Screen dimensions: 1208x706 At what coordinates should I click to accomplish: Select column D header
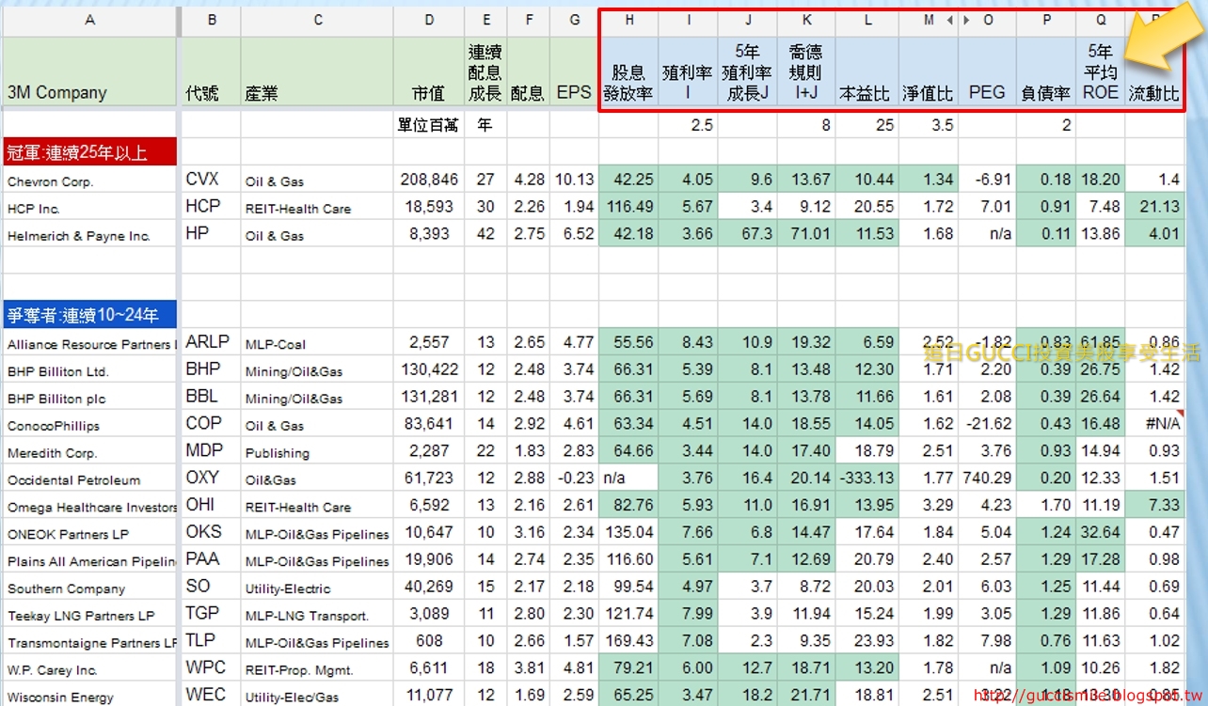point(429,20)
